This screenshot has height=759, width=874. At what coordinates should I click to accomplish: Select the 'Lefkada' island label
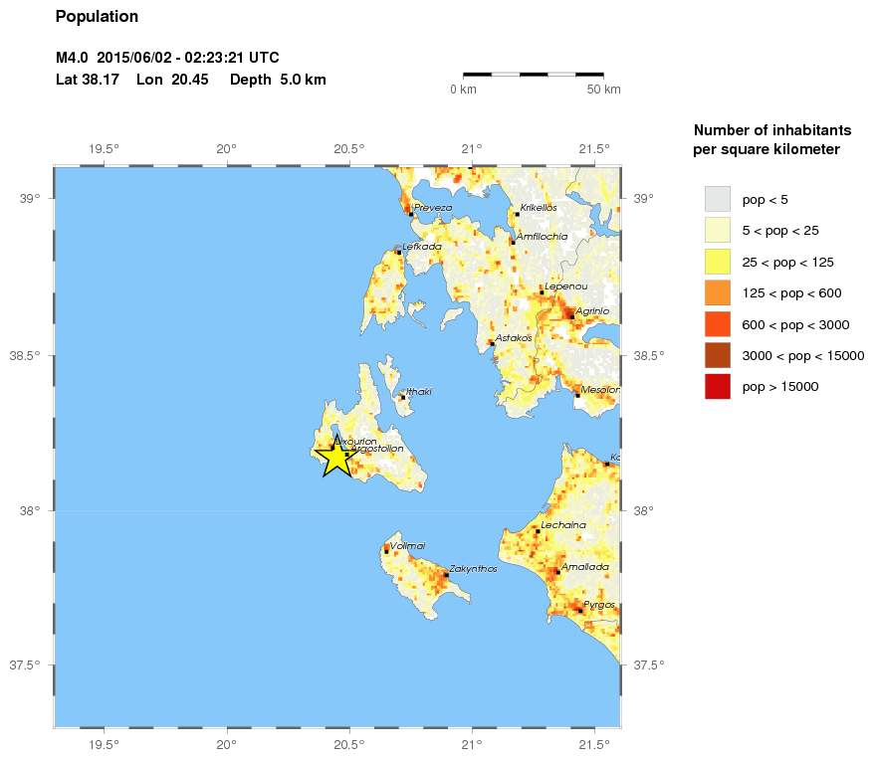(x=422, y=246)
